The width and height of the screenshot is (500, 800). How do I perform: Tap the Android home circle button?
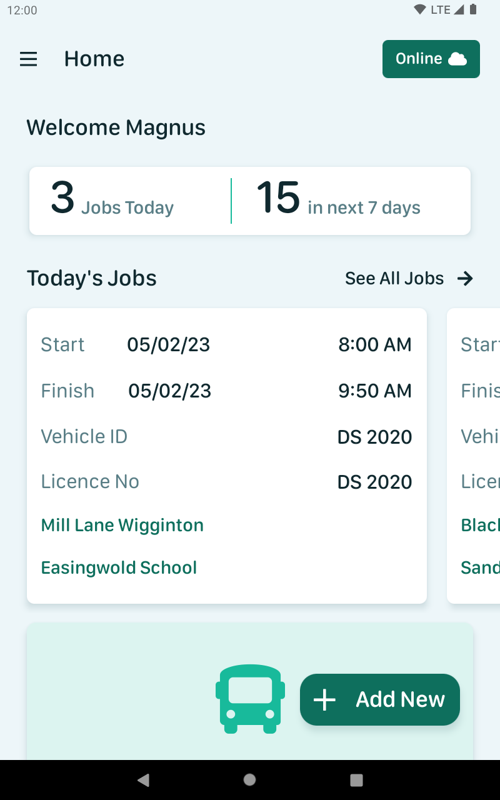(250, 779)
